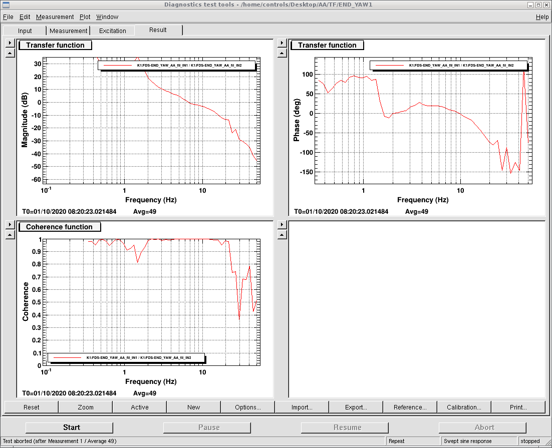Click the Export... button
Image resolution: width=552 pixels, height=448 pixels.
[356, 407]
